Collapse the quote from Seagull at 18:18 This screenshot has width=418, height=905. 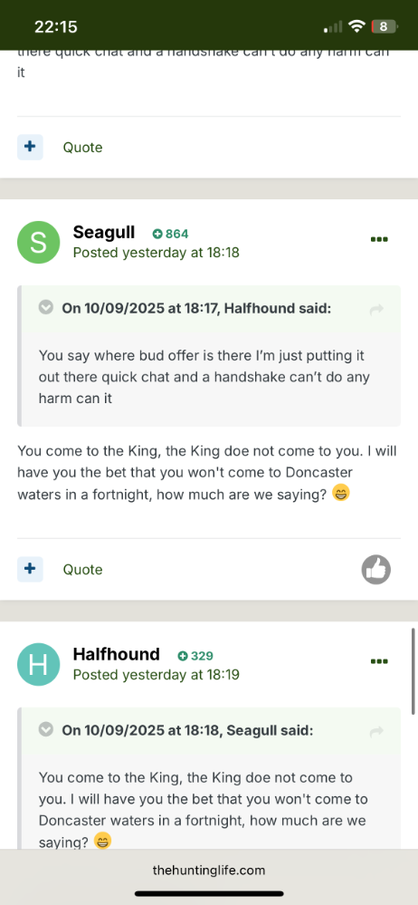click(45, 729)
